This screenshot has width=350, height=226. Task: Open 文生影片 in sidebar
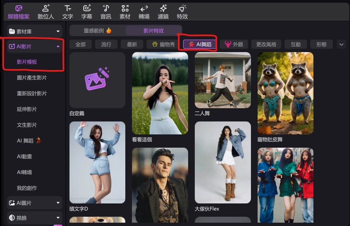pyautogui.click(x=27, y=125)
